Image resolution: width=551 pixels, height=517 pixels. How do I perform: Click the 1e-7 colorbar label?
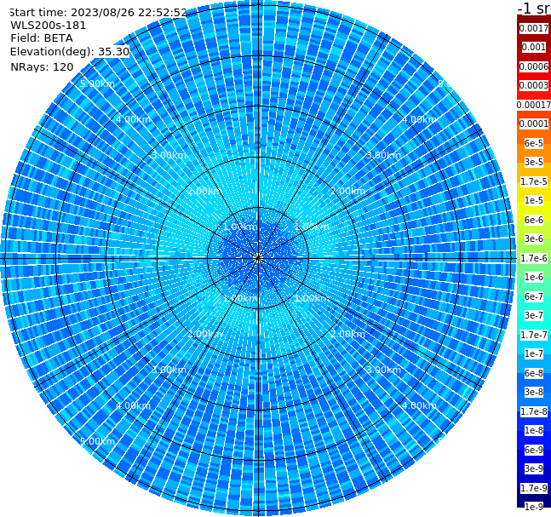coord(534,353)
